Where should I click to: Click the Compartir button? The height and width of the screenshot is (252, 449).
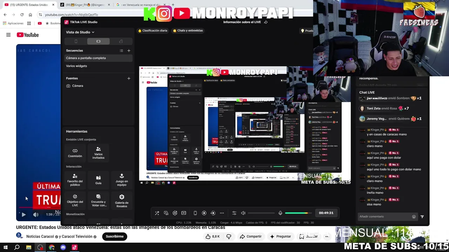[251, 237]
